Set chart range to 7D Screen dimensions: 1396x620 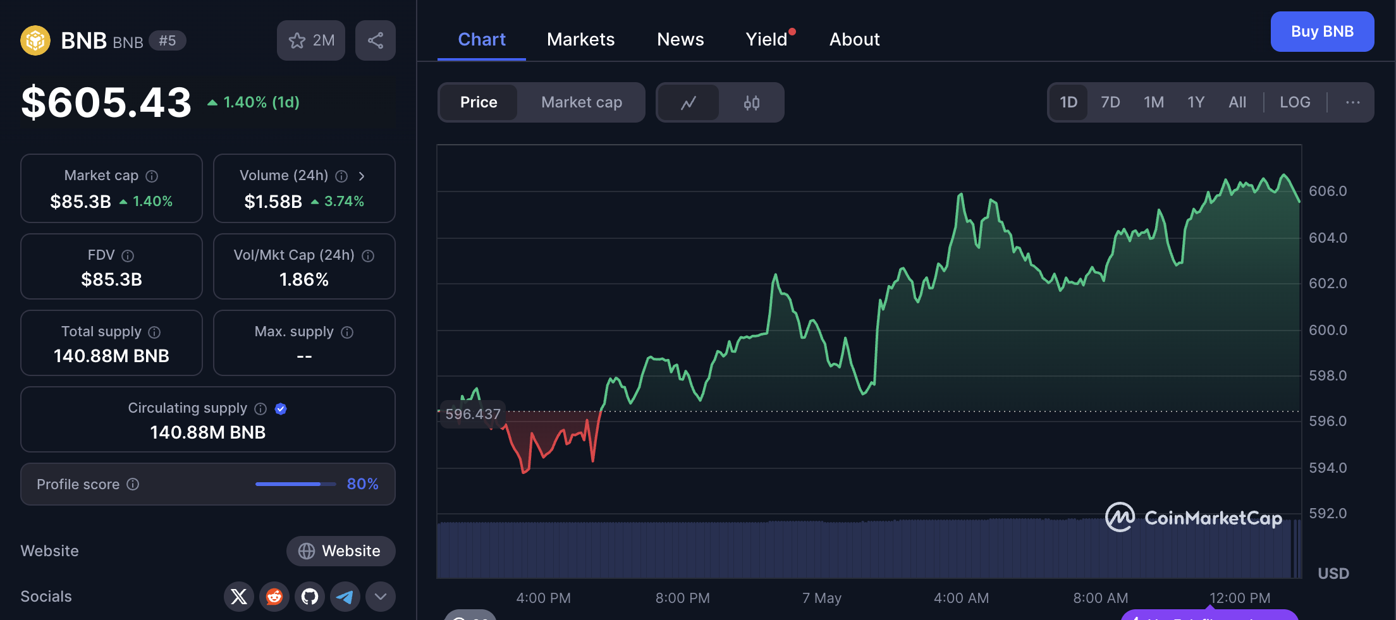click(x=1110, y=102)
